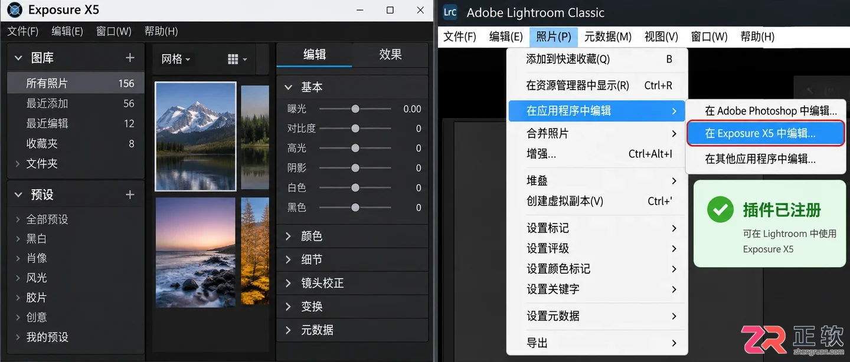Open Lightroom 元数据(M) menu

click(608, 37)
